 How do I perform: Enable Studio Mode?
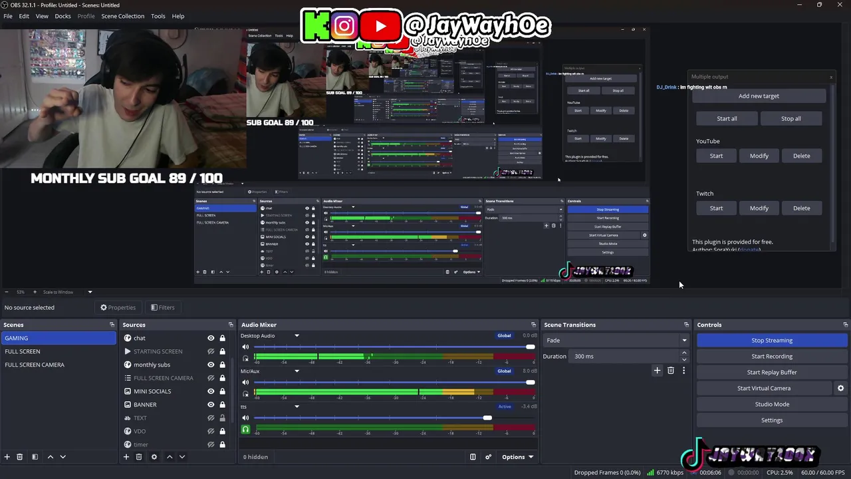tap(772, 404)
